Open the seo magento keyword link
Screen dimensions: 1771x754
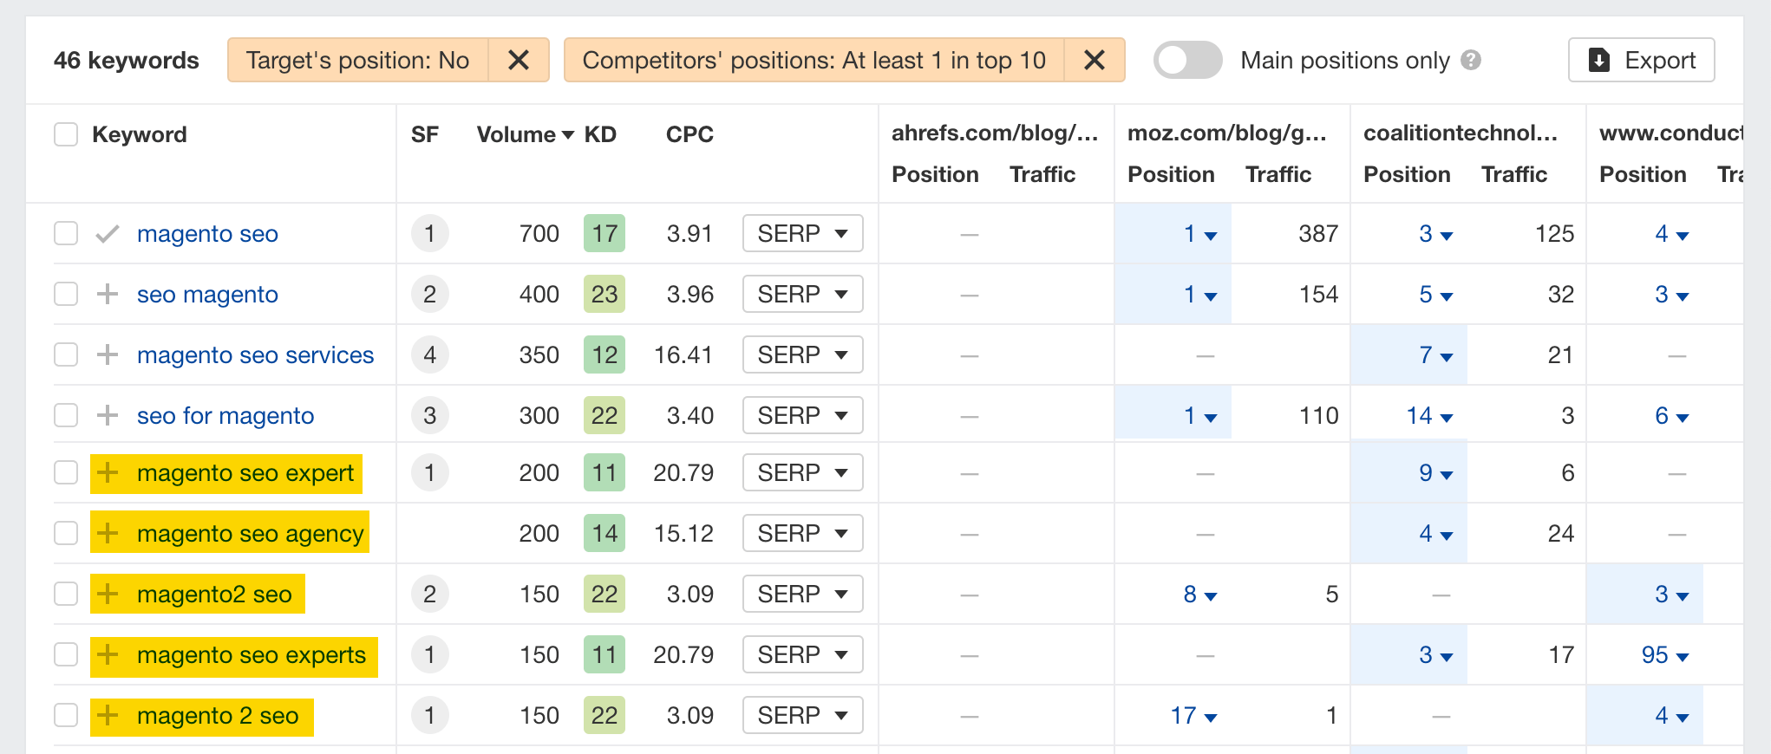[207, 294]
